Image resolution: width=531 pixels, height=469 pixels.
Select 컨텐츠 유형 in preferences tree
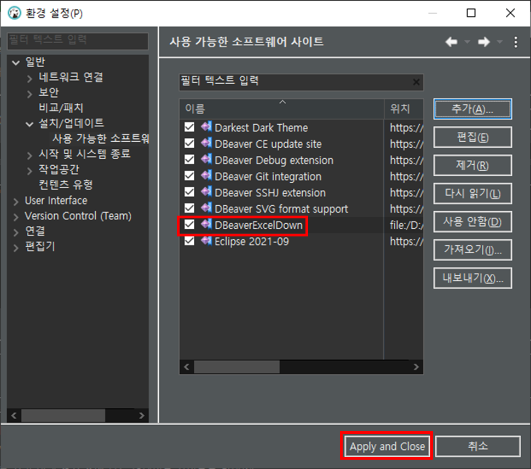(66, 184)
